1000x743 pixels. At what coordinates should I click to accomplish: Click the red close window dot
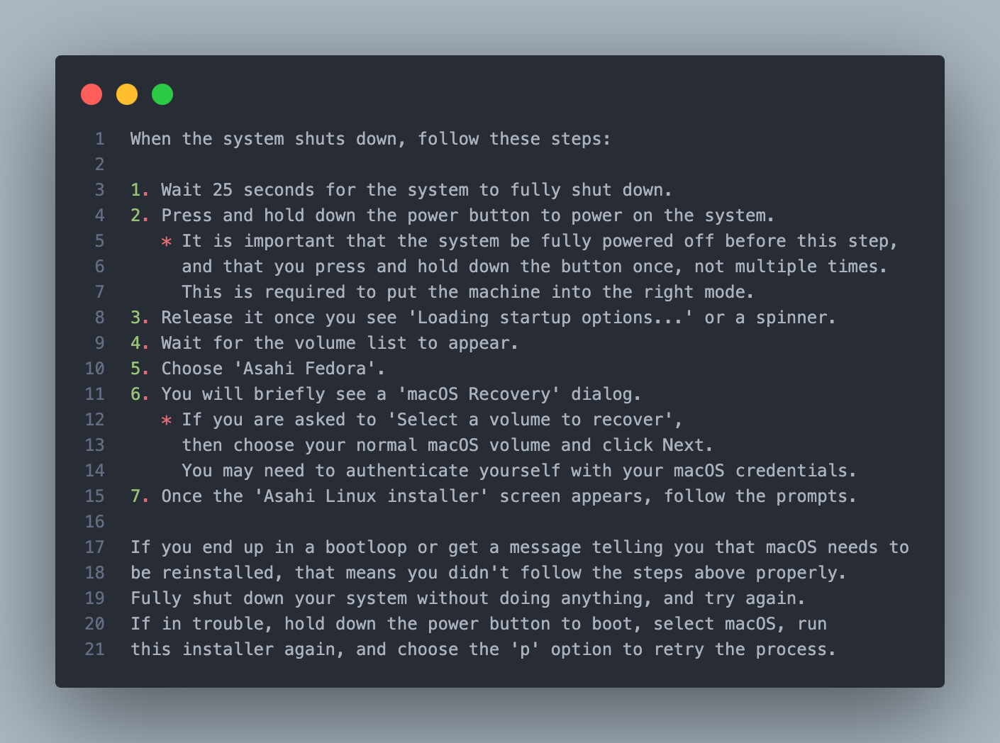[91, 94]
